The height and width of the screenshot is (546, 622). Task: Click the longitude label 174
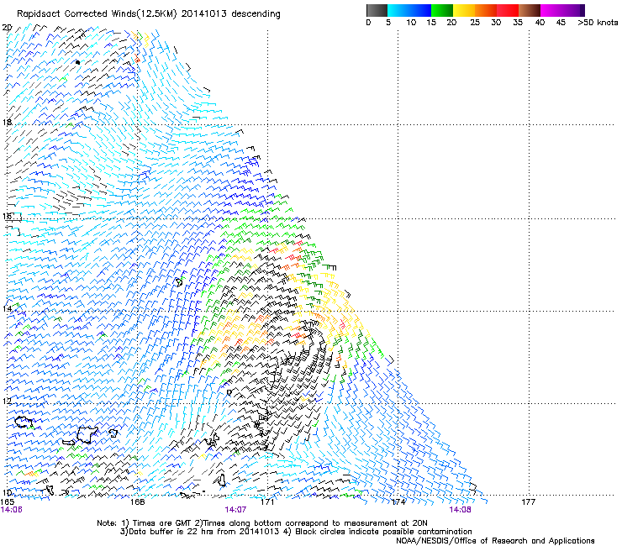tap(398, 502)
